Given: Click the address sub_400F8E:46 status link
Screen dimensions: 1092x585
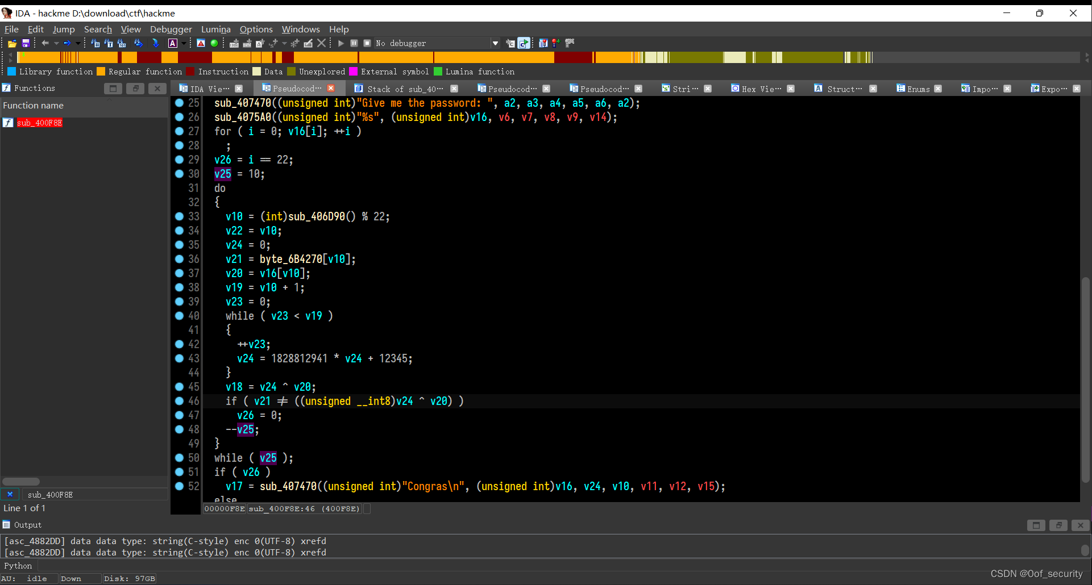Looking at the screenshot, I should pyautogui.click(x=304, y=508).
